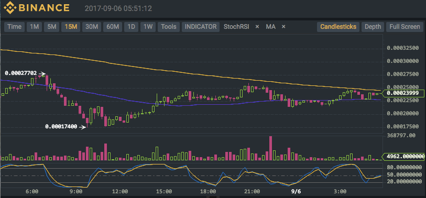Click the 0.00022500 price axis label

coord(402,101)
